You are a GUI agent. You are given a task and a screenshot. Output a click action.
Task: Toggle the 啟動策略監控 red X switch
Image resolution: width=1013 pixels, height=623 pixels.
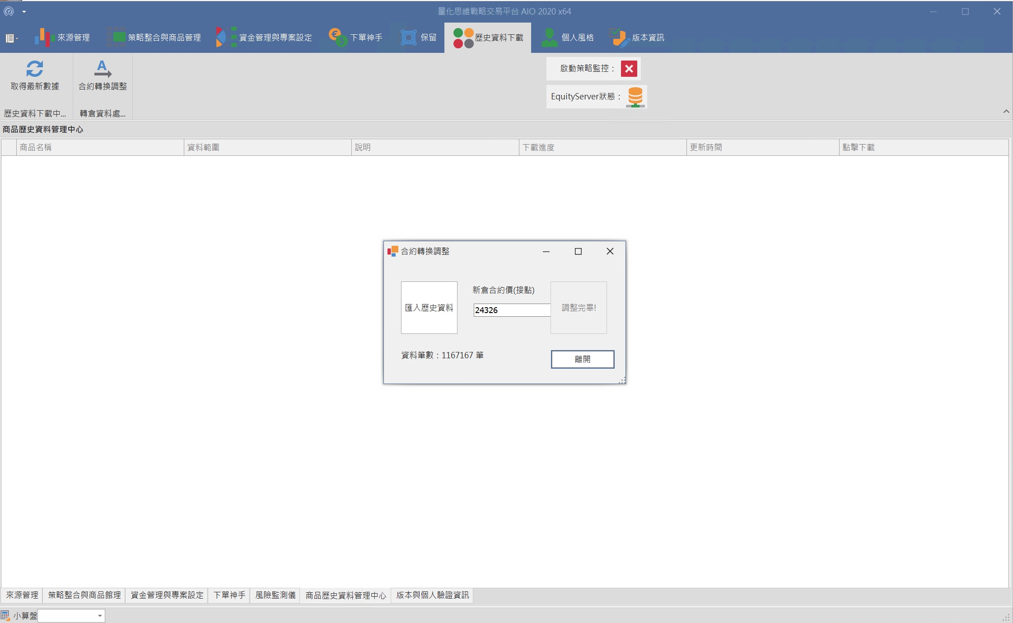click(629, 69)
